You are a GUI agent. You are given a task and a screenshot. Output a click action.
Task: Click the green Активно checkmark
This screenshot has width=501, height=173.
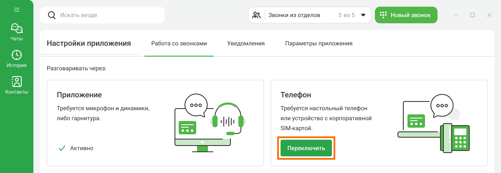(62, 148)
